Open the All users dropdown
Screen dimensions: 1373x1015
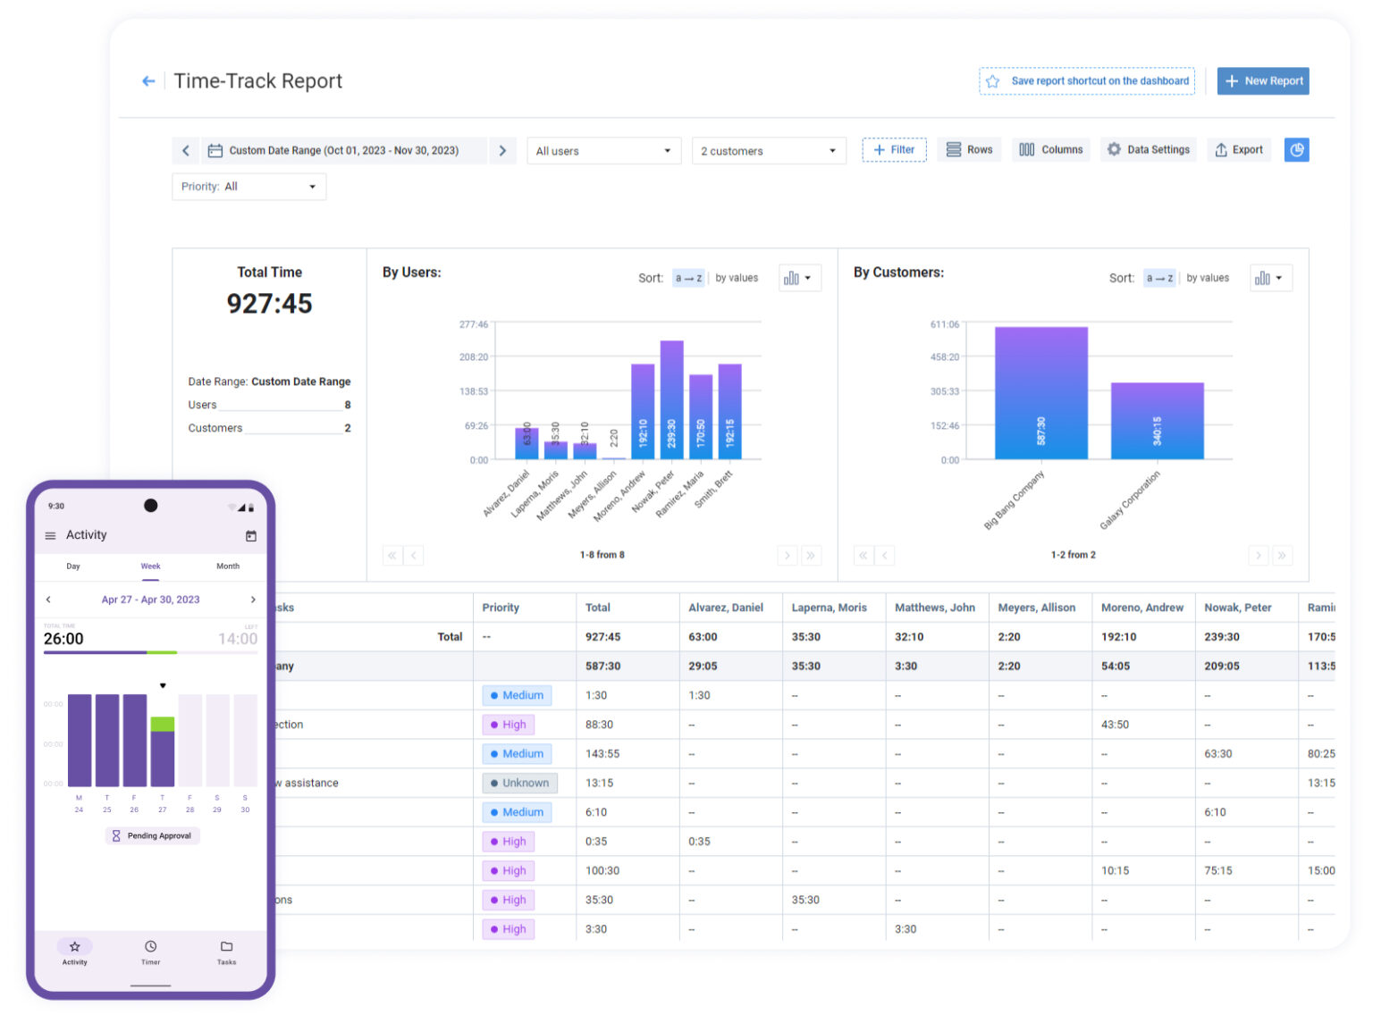tap(603, 151)
